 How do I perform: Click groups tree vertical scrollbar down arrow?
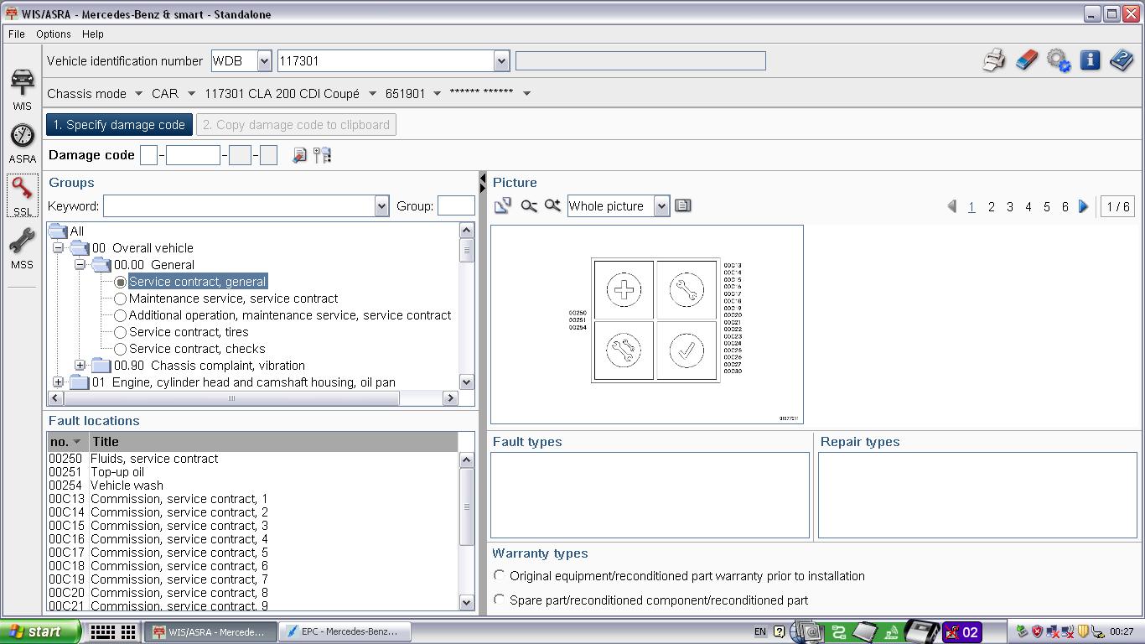(x=467, y=382)
